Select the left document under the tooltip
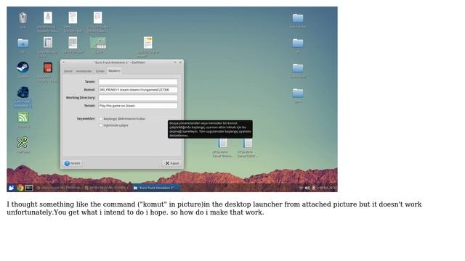This screenshot has height=261, width=465. [222, 144]
